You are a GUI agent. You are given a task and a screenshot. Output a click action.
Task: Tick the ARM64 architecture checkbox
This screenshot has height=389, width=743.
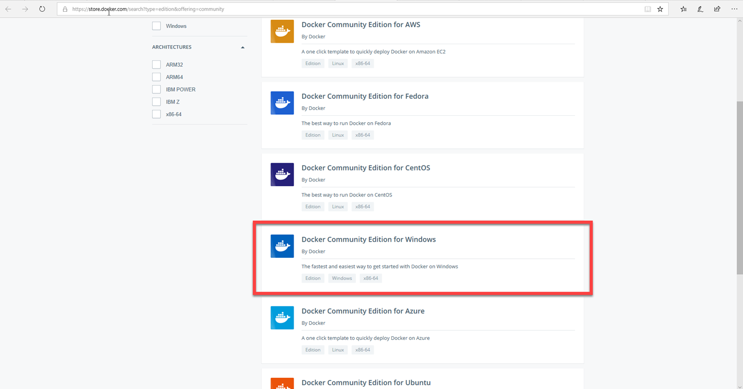pos(156,77)
